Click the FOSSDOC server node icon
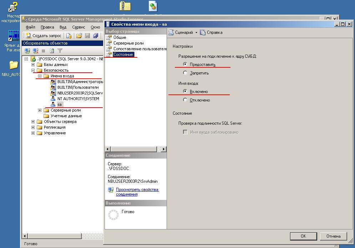 [x=33, y=59]
